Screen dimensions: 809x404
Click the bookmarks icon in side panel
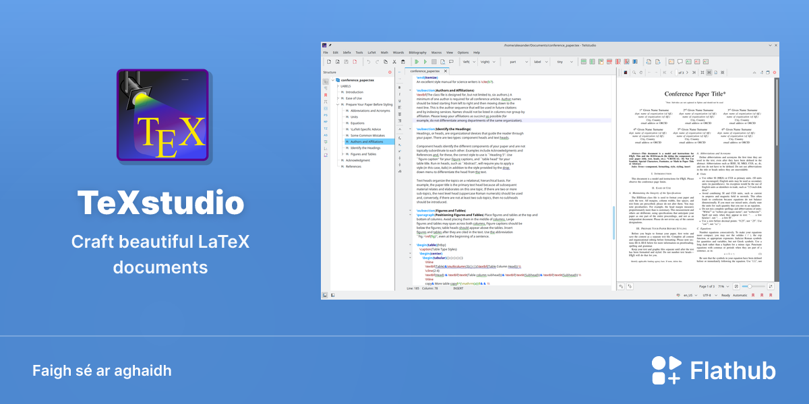tap(326, 95)
